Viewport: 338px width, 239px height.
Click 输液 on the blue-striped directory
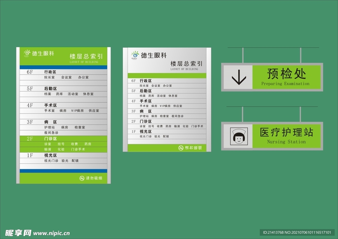click(x=48, y=149)
